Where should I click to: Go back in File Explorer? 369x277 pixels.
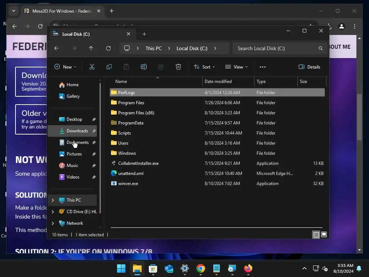(x=57, y=48)
